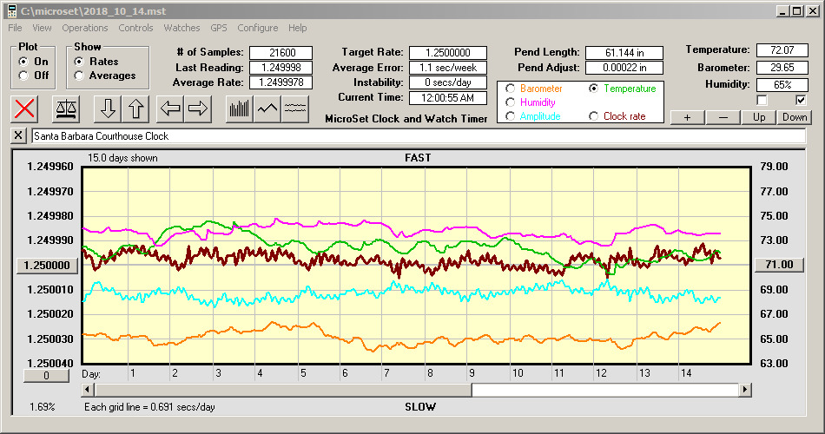
Task: Turn Plot Off
Action: 23,76
